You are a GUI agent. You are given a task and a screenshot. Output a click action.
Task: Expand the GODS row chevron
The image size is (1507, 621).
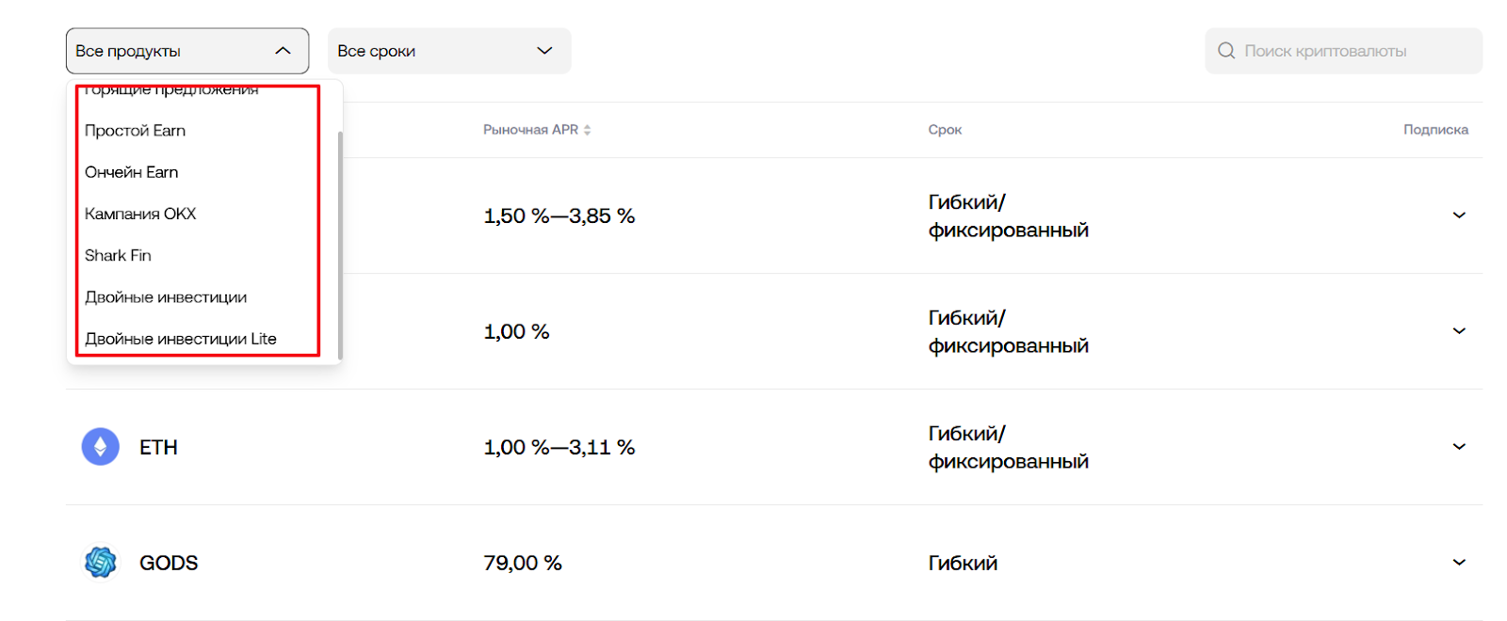[1459, 563]
